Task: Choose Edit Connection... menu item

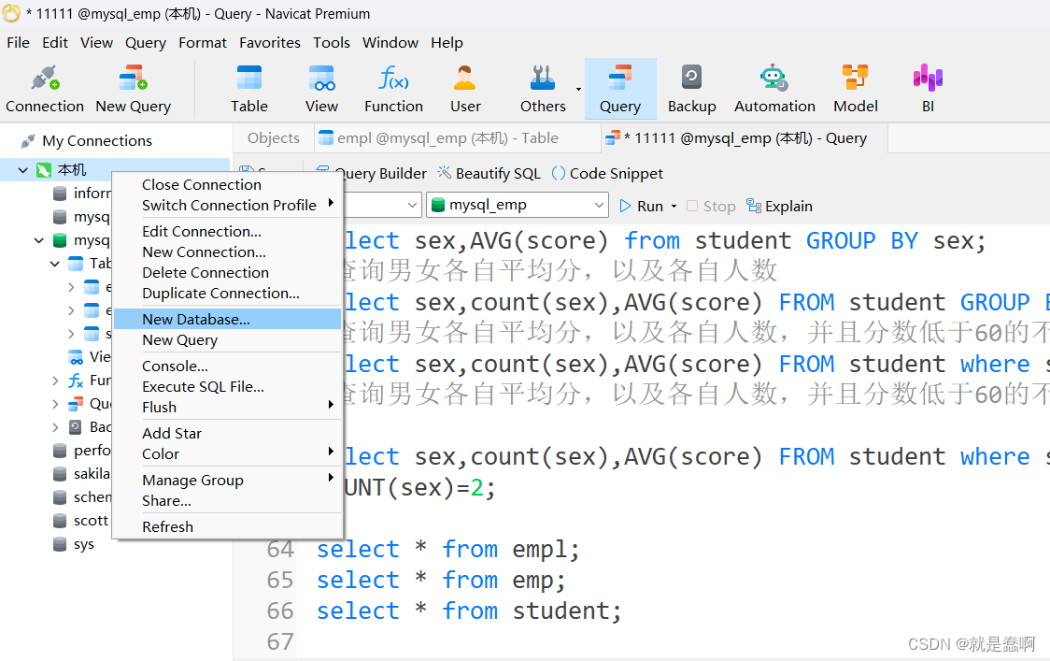Action: [x=228, y=231]
